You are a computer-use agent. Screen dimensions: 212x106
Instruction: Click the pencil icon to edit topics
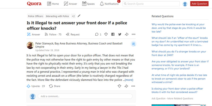point(79,16)
